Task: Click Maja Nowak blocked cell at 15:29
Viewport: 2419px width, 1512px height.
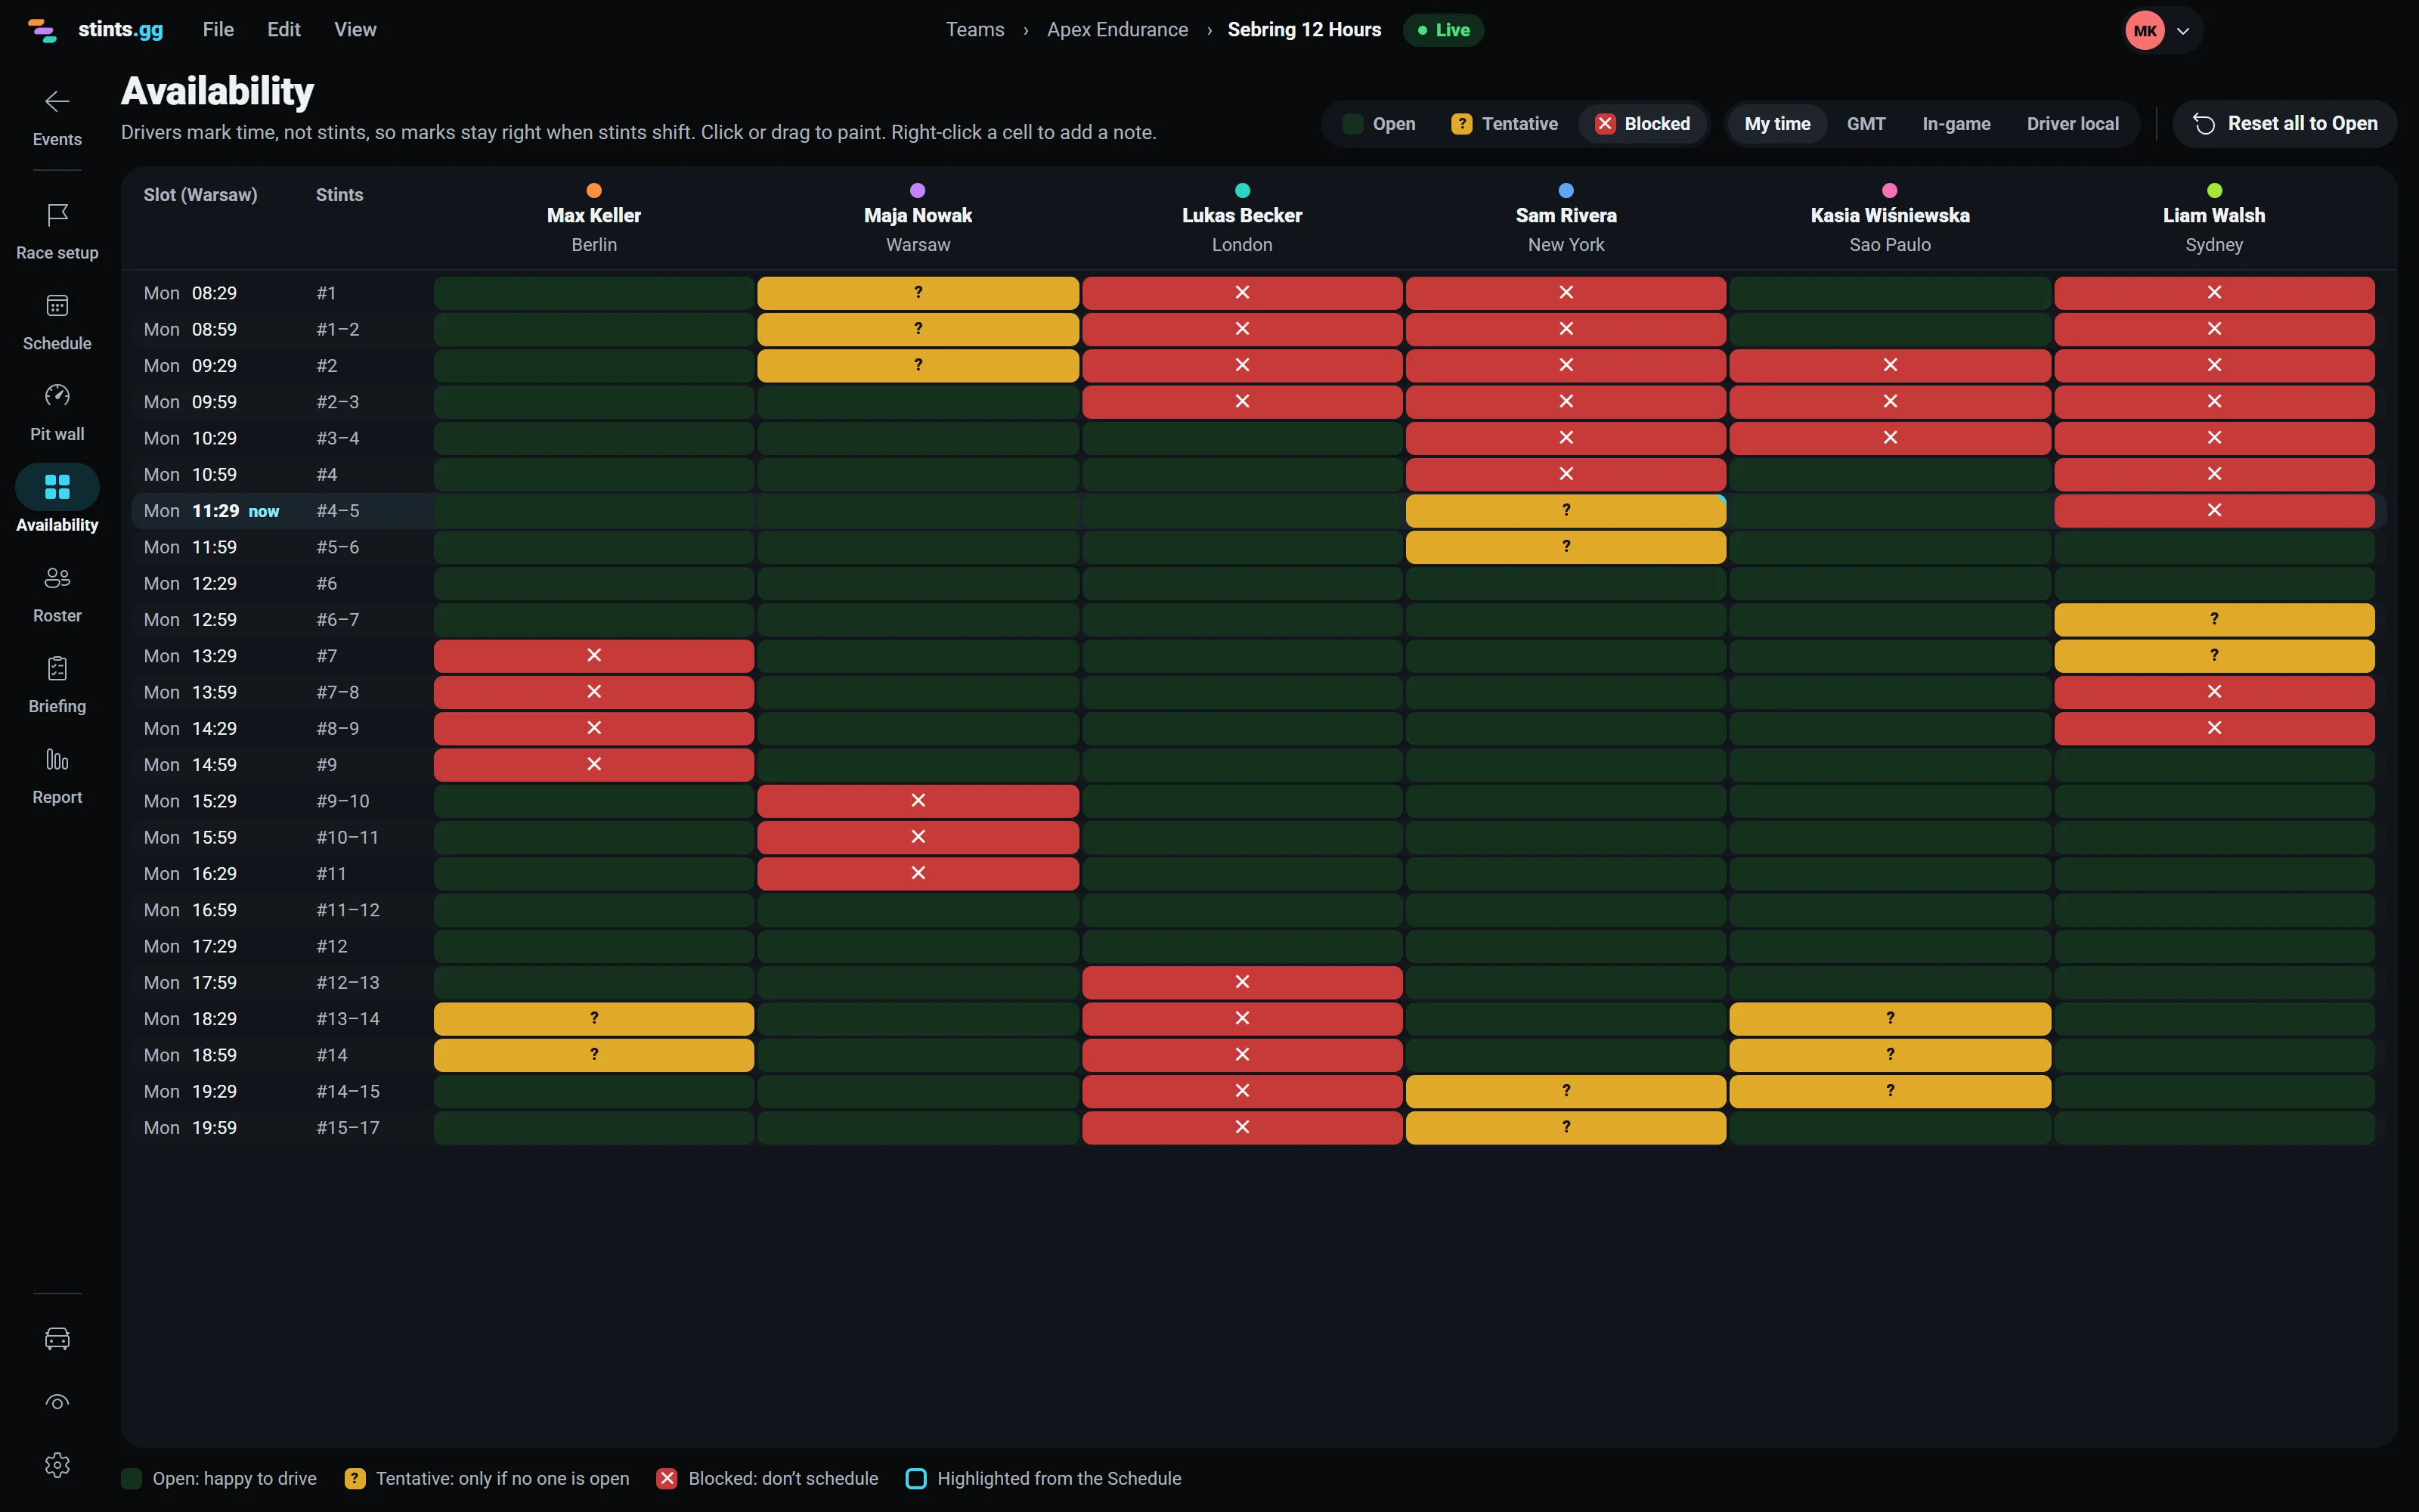Action: tap(918, 801)
